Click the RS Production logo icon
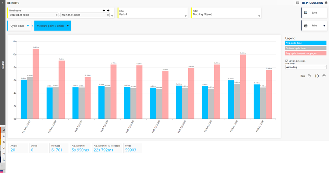Image resolution: width=329 pixels, height=173 pixels. [326, 3]
